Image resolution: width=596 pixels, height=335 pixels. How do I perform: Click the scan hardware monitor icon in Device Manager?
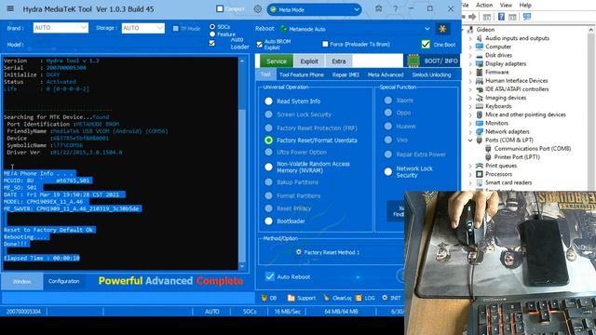tap(527, 17)
